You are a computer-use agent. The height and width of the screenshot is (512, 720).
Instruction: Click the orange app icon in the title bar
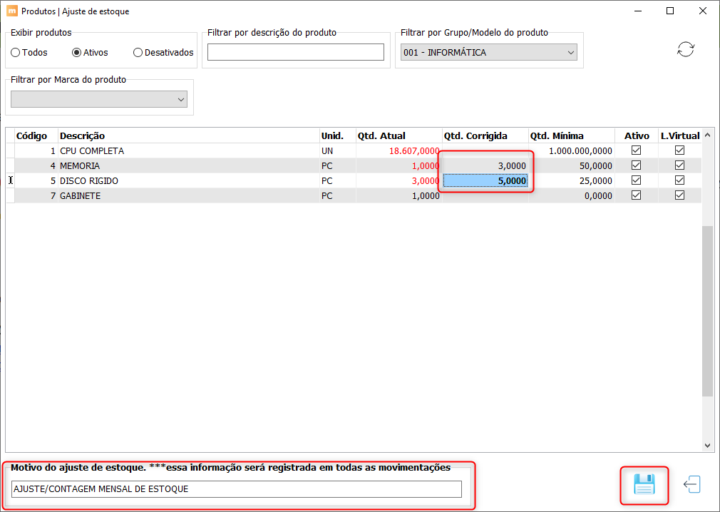pyautogui.click(x=12, y=11)
